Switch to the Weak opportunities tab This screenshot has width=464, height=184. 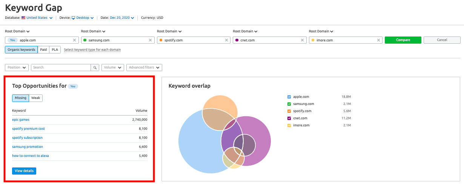pyautogui.click(x=36, y=98)
